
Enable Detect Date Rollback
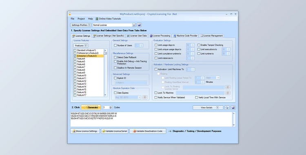pyautogui.click(x=115, y=58)
